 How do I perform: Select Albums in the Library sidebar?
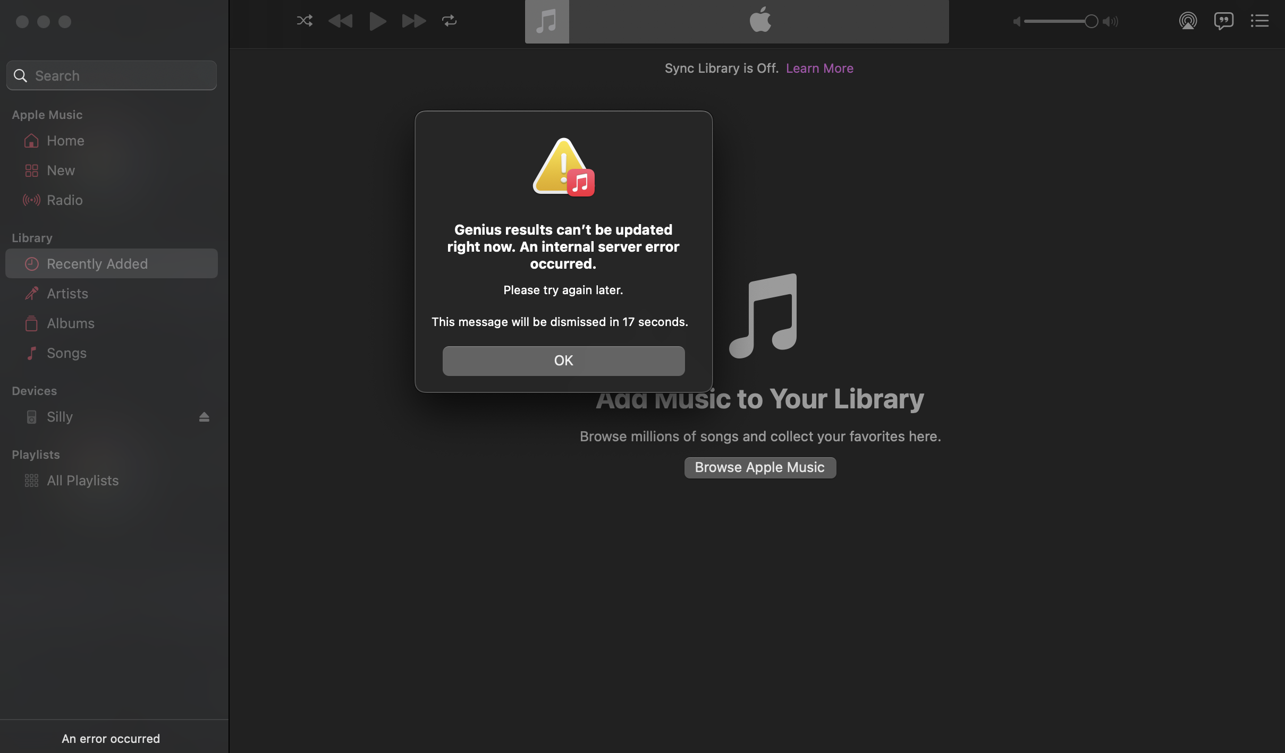(x=70, y=323)
